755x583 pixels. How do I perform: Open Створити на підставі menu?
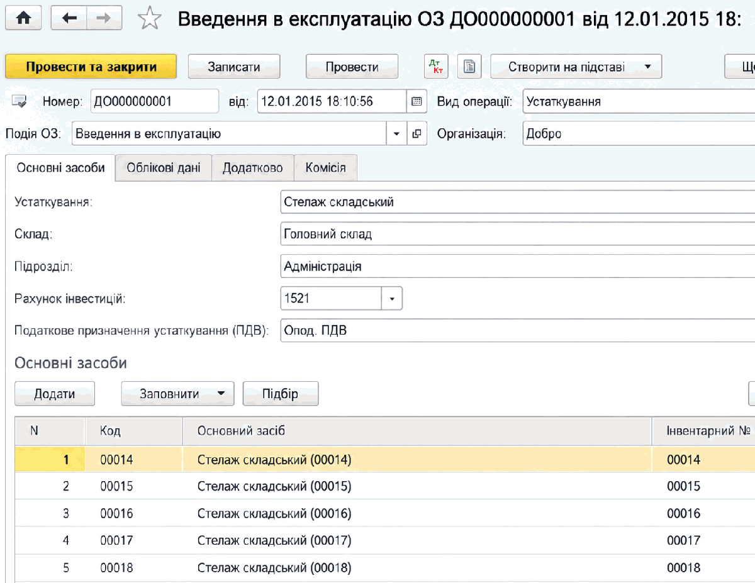576,67
